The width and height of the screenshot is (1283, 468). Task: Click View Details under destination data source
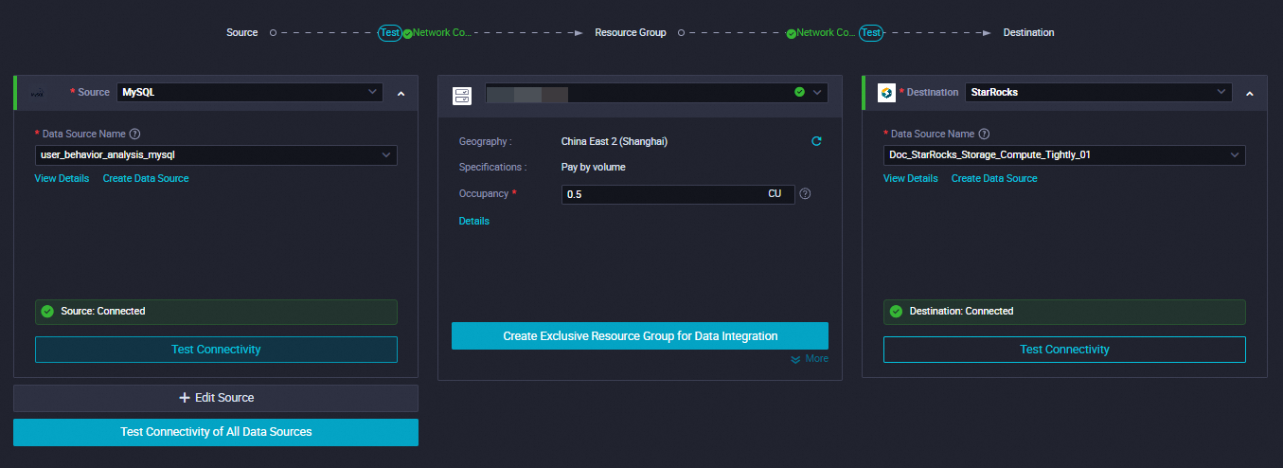point(911,178)
